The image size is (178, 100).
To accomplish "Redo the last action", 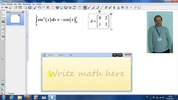I will point(44,7).
